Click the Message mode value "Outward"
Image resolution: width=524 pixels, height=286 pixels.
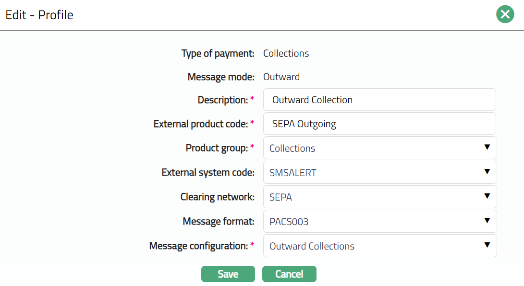[x=281, y=77]
